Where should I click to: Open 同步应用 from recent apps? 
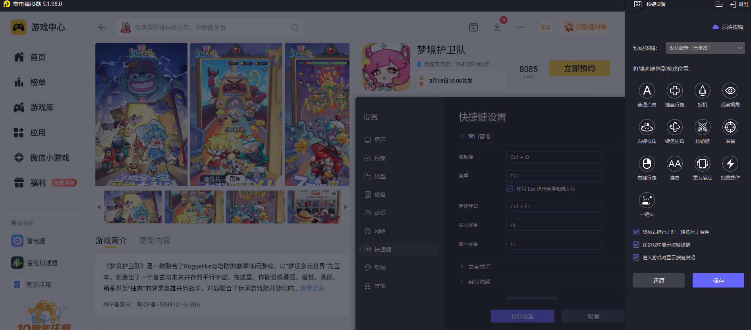pyautogui.click(x=31, y=284)
